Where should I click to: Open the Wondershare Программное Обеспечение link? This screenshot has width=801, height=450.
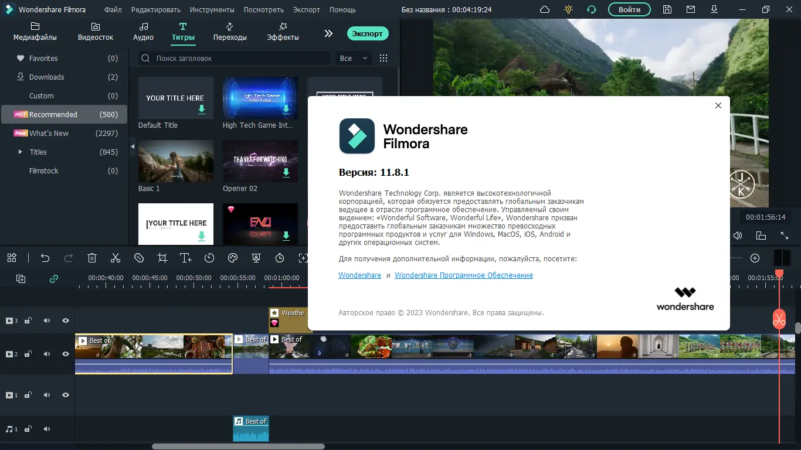click(463, 275)
